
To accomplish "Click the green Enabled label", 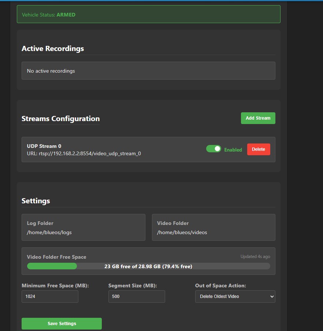I will [233, 150].
